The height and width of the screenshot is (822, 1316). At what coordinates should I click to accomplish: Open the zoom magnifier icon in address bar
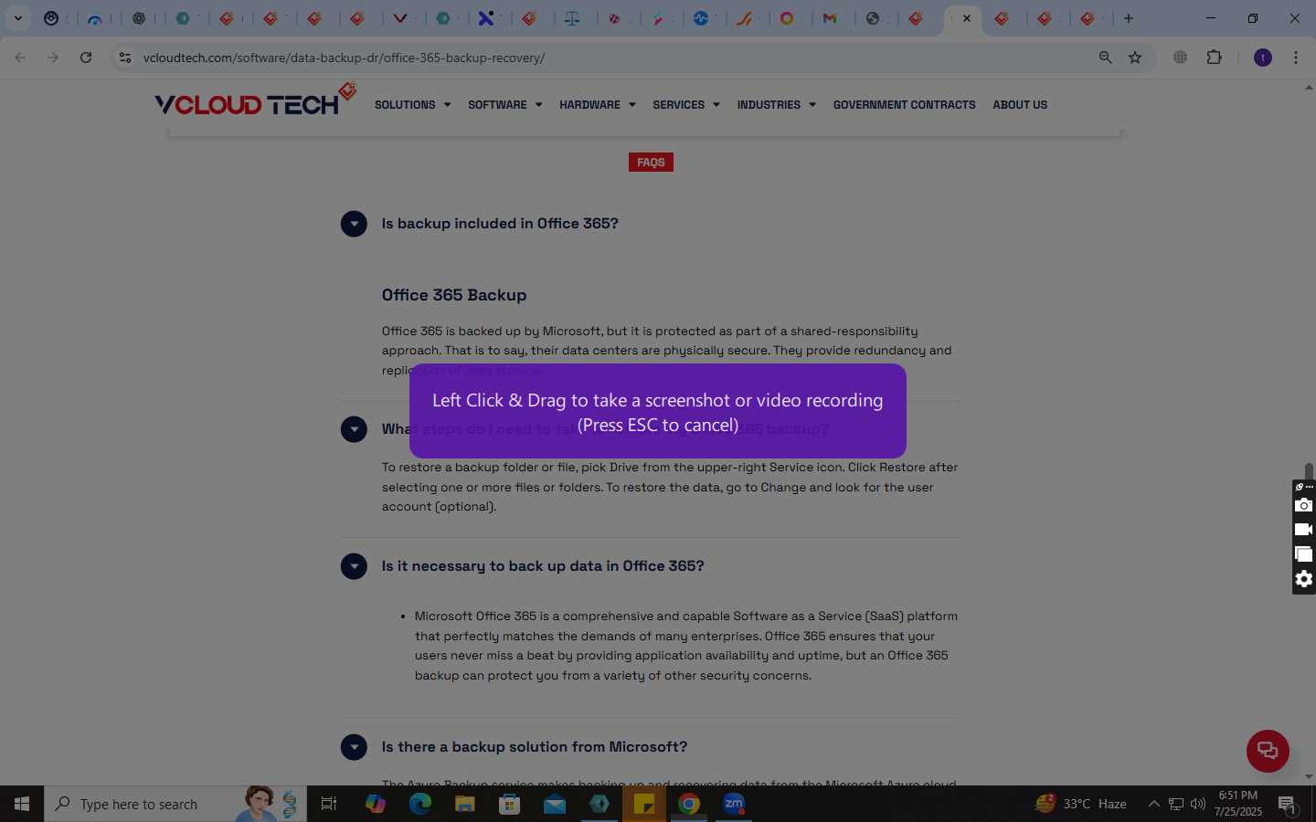click(1105, 58)
